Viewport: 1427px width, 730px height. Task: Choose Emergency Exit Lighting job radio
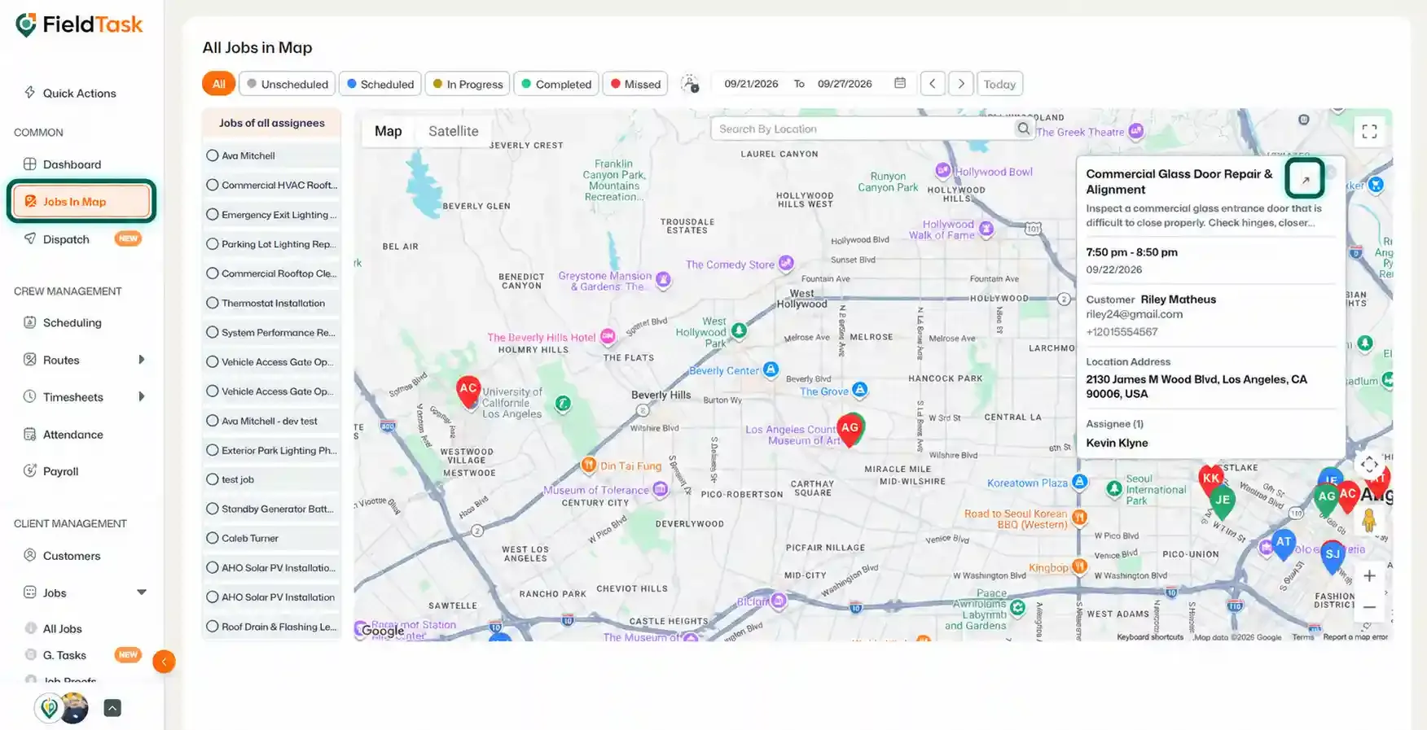tap(213, 215)
